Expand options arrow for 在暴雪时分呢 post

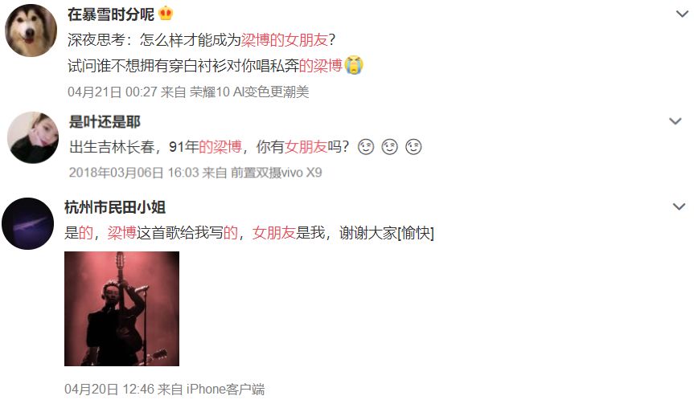point(682,14)
